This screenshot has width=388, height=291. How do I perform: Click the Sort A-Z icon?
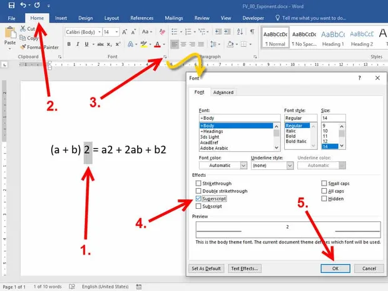240,31
